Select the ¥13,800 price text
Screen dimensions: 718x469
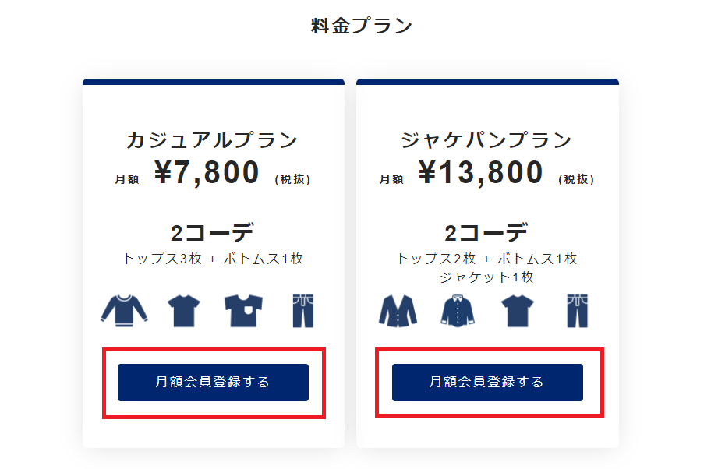coord(481,172)
